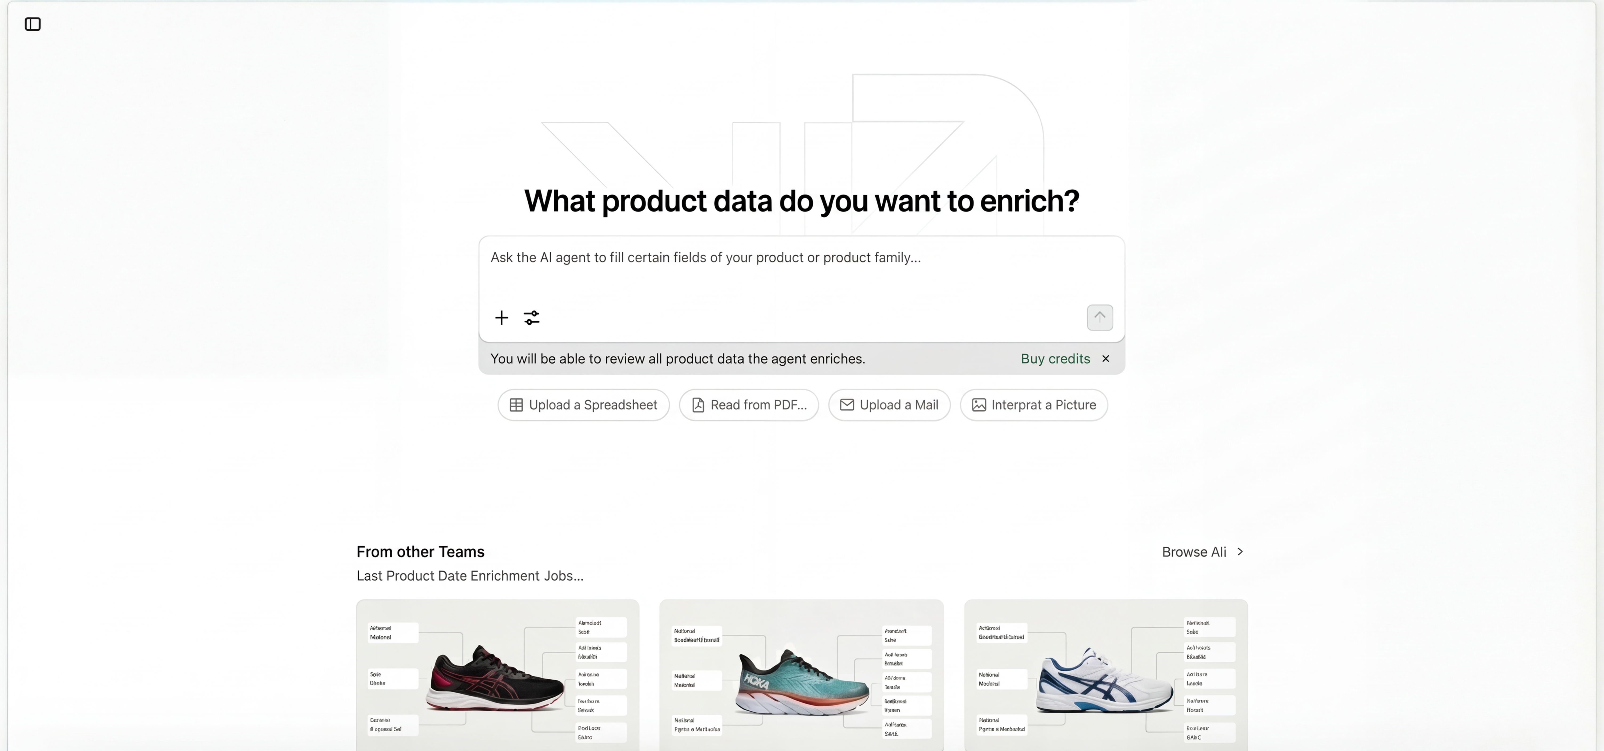1604x751 pixels.
Task: Click the picture image icon
Action: [x=978, y=405]
